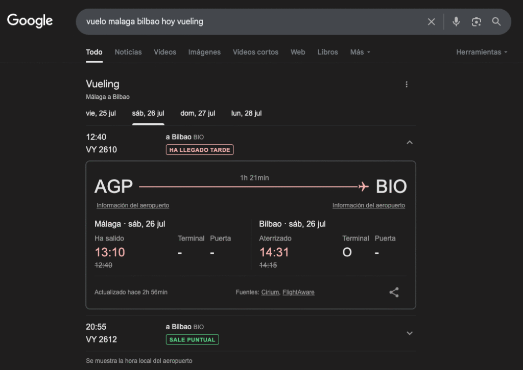Share the VY 2610 flight info
Viewport: 523px width, 370px height.
click(394, 292)
